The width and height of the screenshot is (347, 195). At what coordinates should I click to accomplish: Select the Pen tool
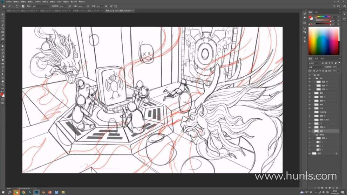coord(3,67)
